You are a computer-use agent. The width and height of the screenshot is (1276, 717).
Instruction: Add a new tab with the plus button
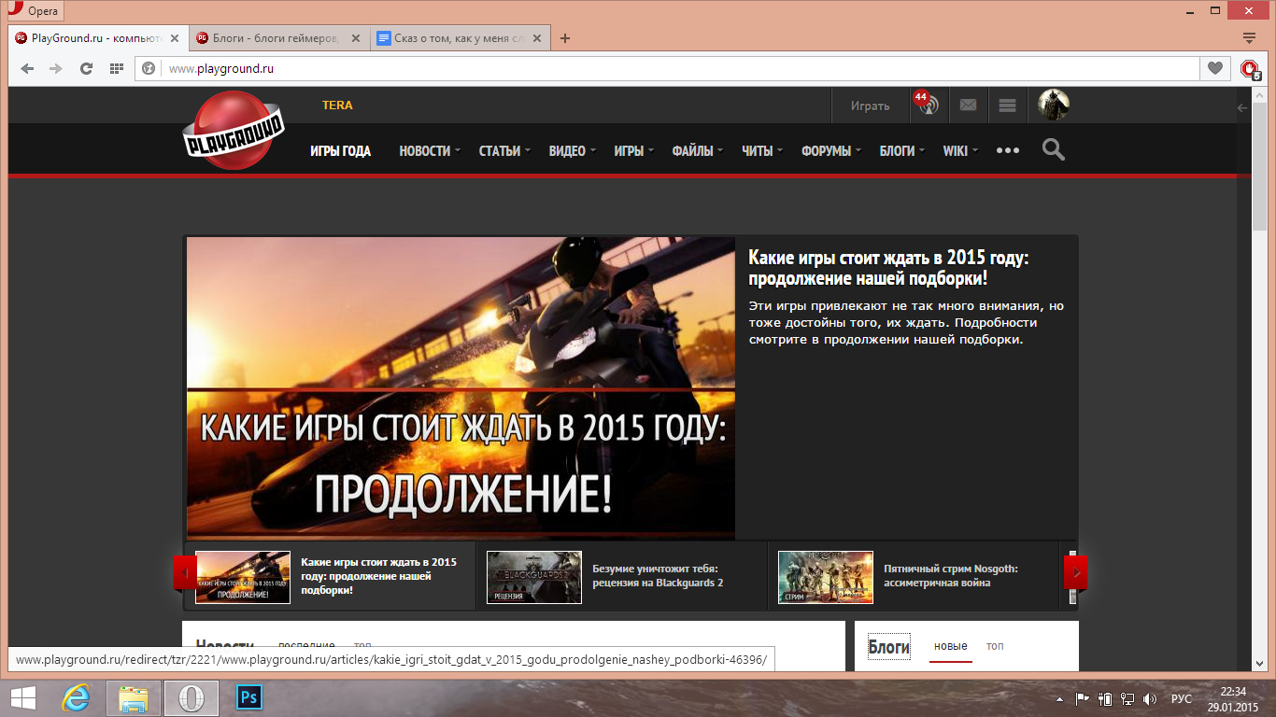[564, 38]
